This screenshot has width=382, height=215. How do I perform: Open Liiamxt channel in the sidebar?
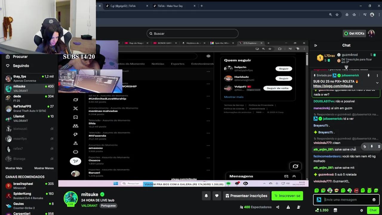(29, 119)
